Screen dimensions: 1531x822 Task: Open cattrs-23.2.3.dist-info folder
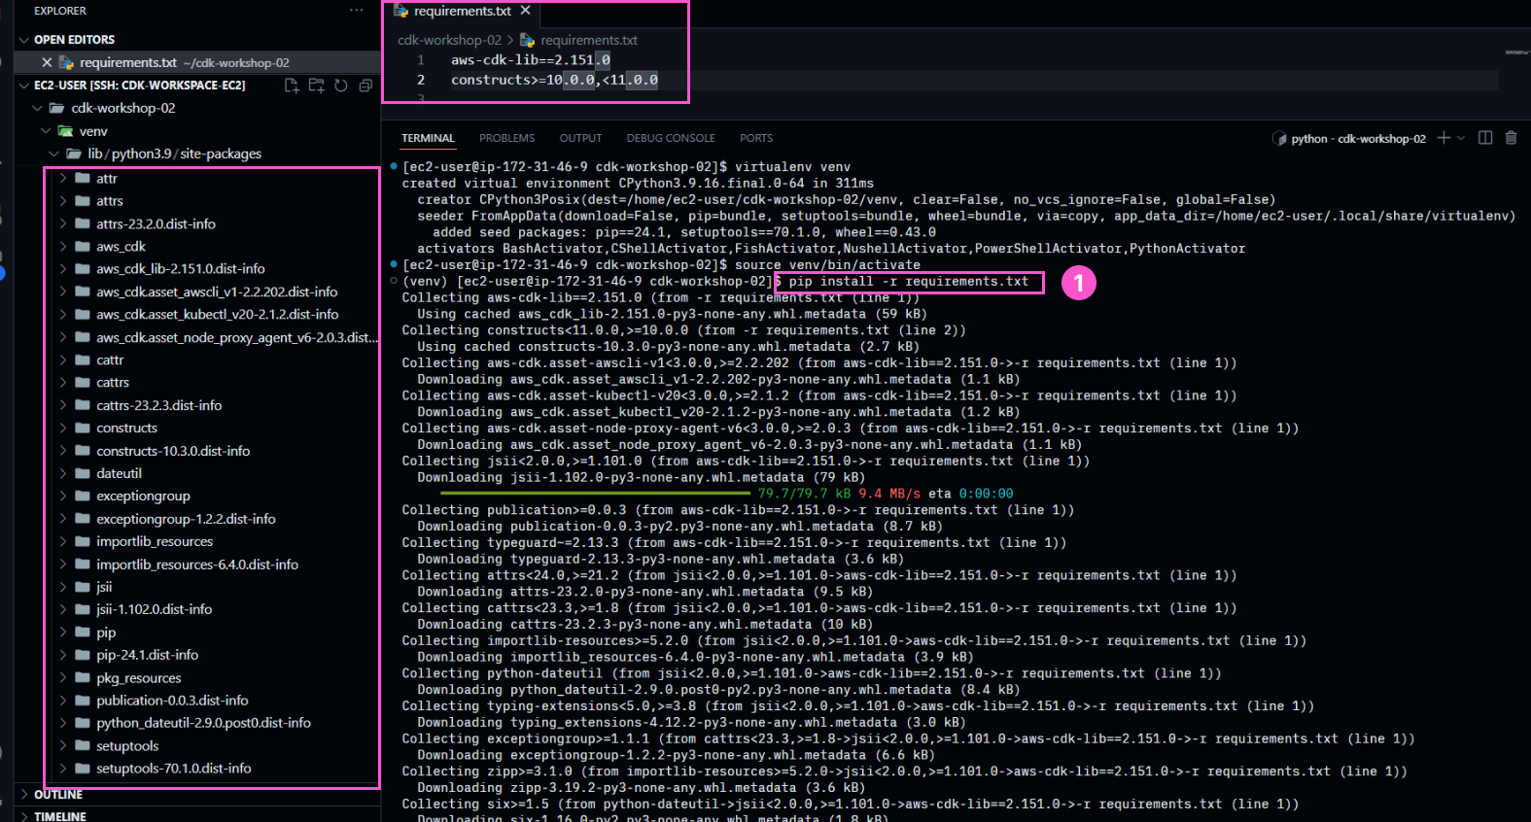click(x=158, y=405)
